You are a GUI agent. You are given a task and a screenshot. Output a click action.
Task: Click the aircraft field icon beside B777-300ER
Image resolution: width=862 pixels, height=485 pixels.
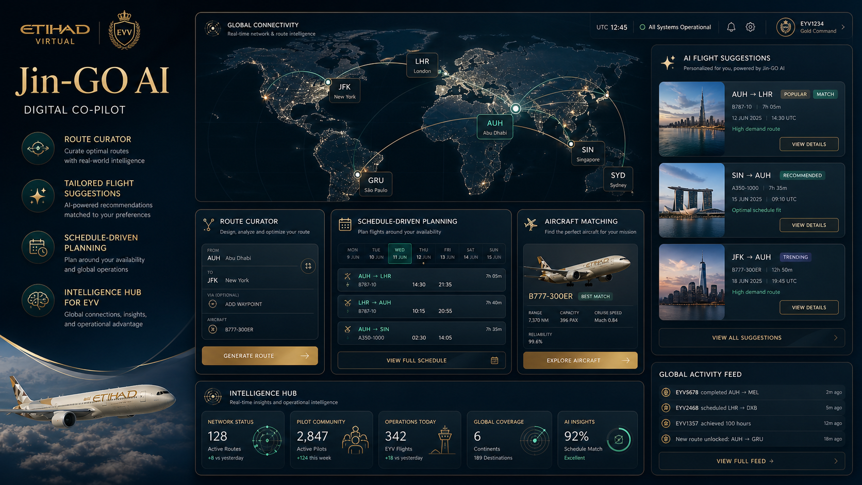click(212, 329)
